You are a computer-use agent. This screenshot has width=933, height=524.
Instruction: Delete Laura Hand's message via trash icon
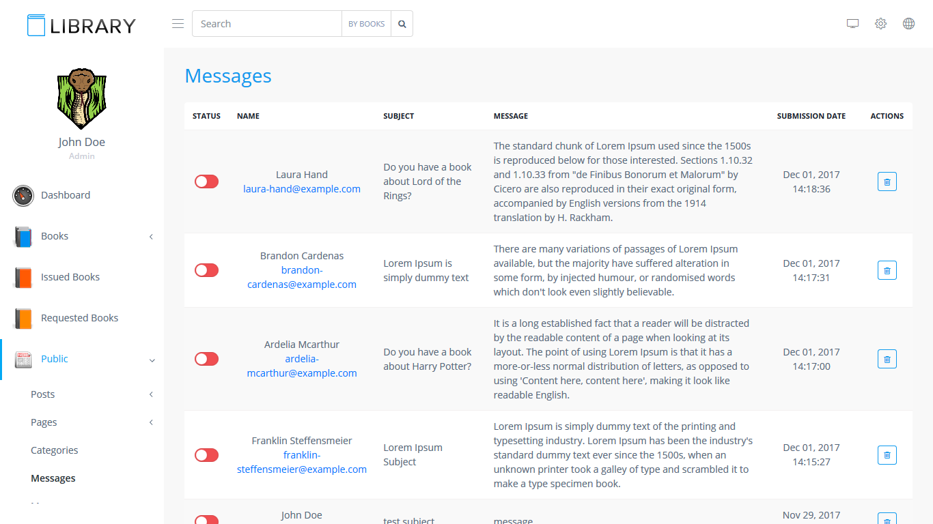[x=887, y=181]
